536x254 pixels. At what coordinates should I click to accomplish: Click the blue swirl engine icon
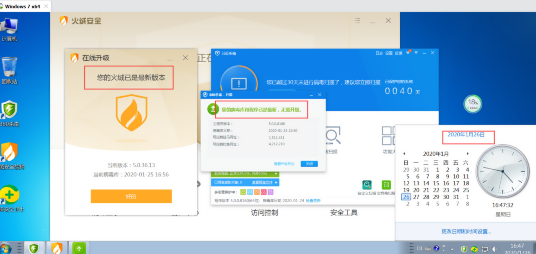point(250,192)
